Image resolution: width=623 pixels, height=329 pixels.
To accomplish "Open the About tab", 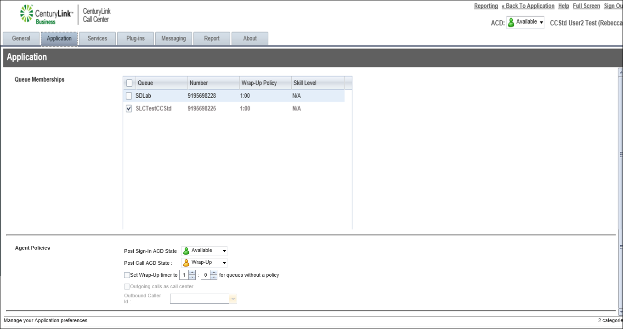I will [x=250, y=39].
